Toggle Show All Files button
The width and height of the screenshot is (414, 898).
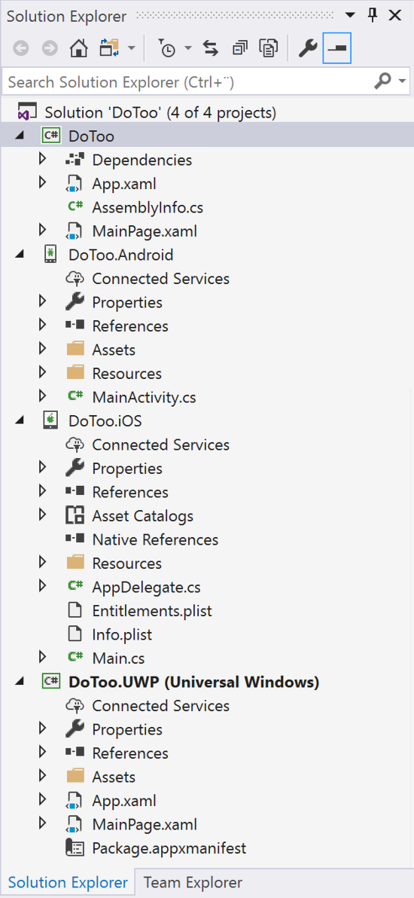[x=268, y=49]
